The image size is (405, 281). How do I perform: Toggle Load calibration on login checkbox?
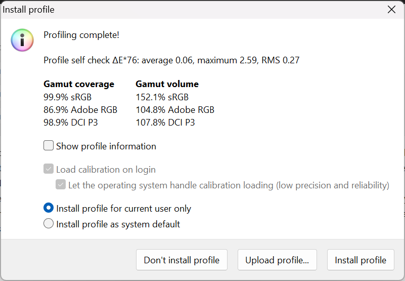click(x=49, y=169)
